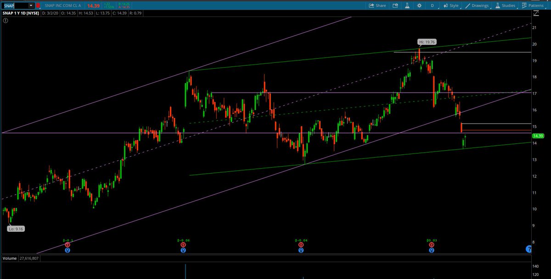Click the earnings lightbulb icon under $-0.04
This screenshot has height=279, width=551.
[301, 250]
